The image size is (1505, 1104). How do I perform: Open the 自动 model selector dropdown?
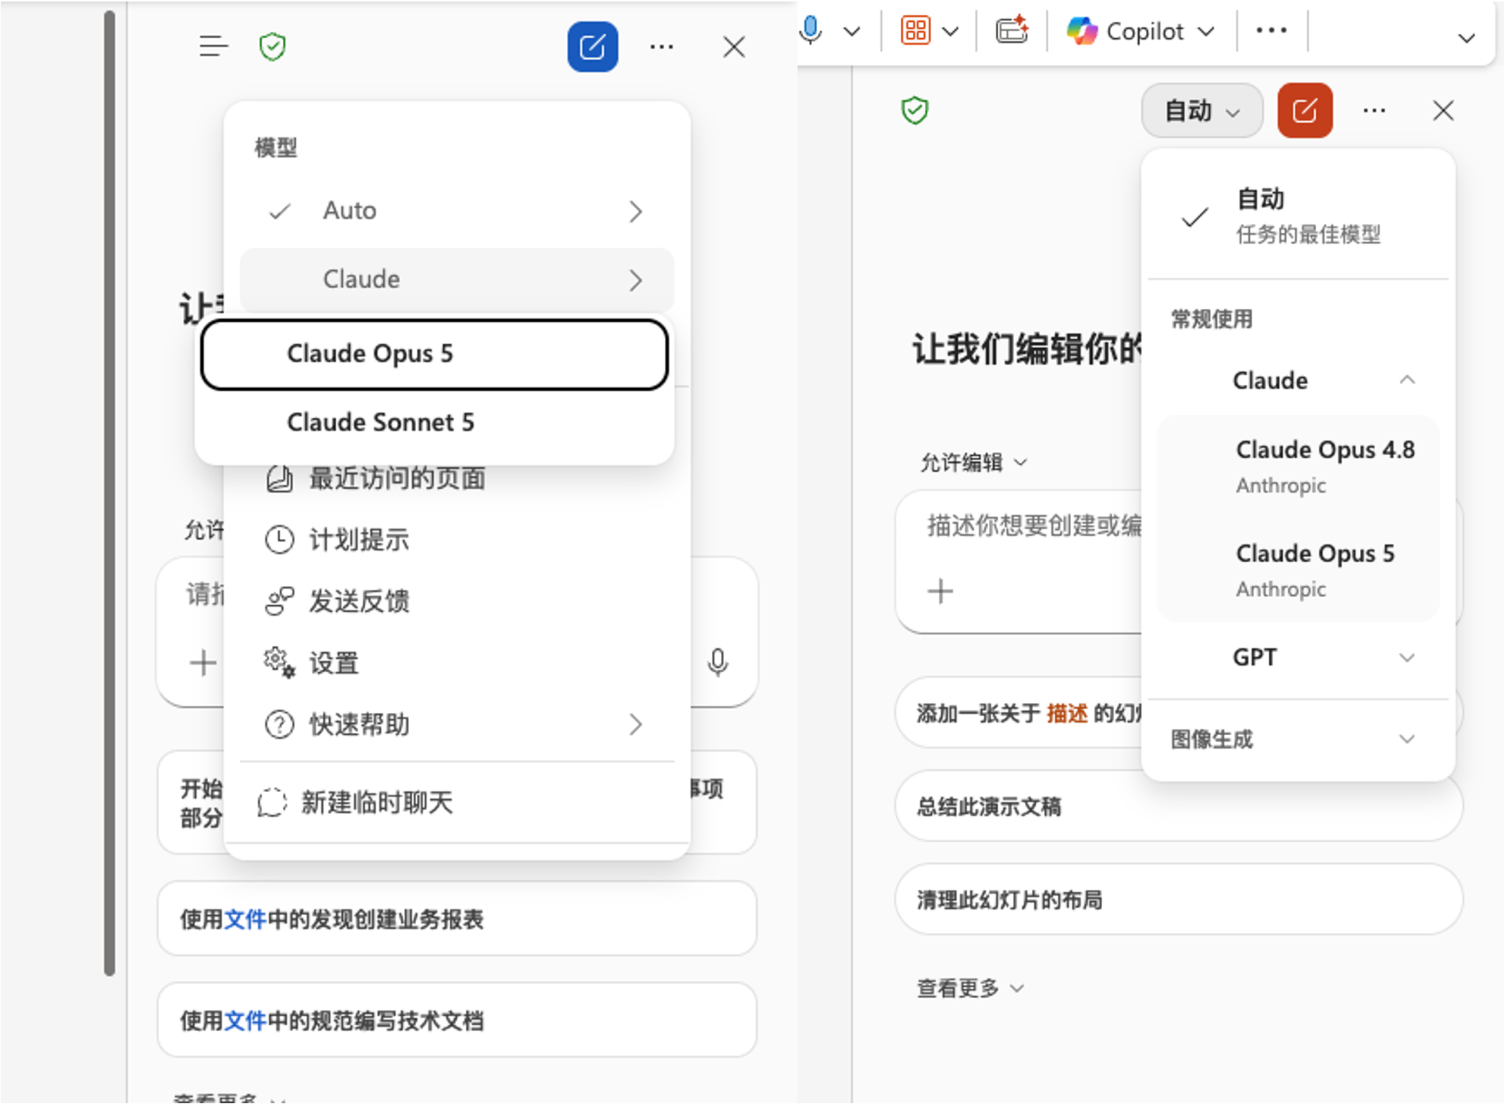click(1202, 110)
